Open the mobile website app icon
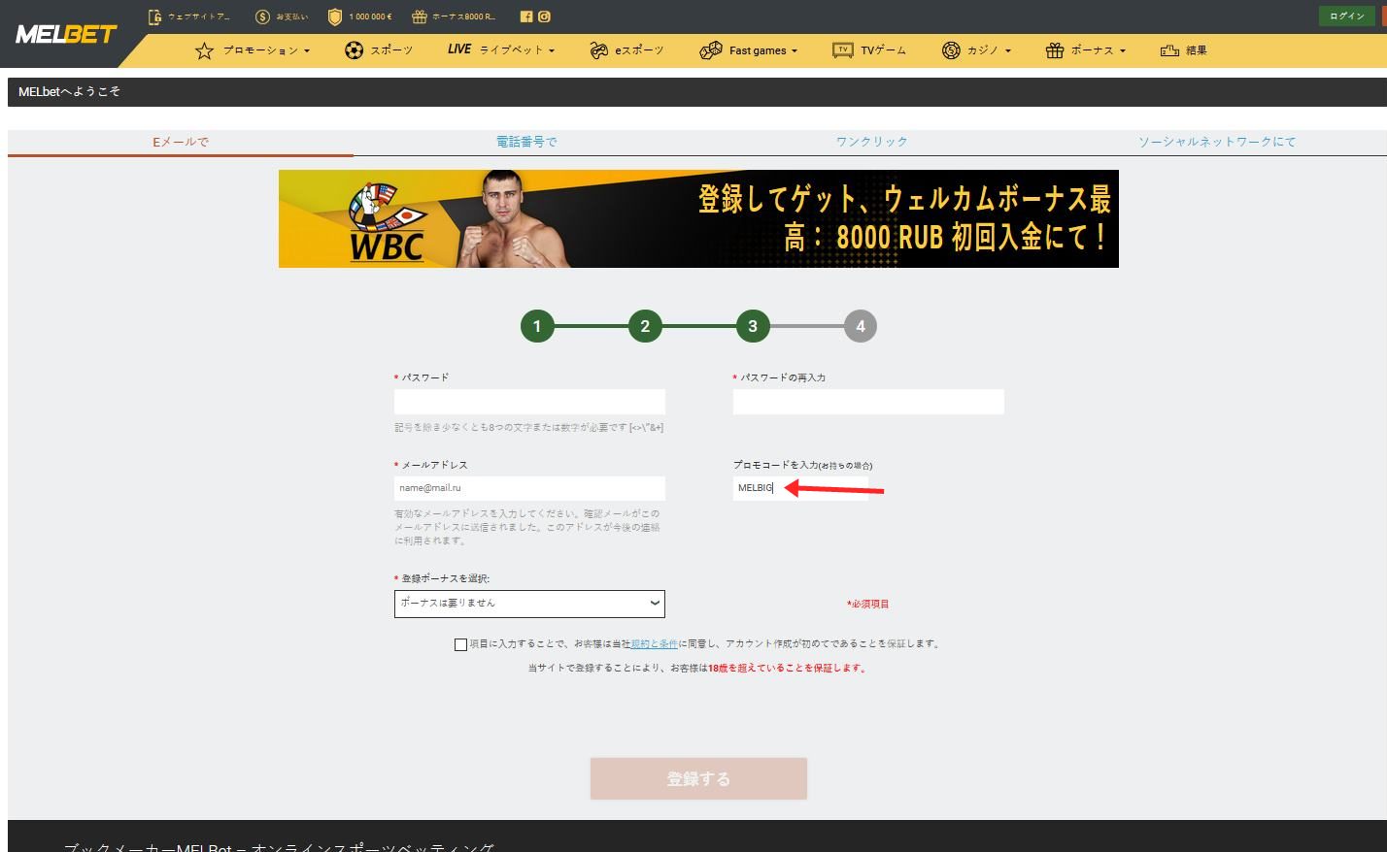This screenshot has width=1387, height=852. point(154,16)
